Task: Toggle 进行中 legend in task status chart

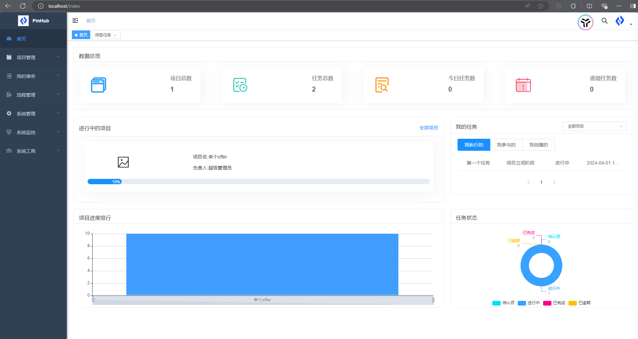Action: pos(528,303)
